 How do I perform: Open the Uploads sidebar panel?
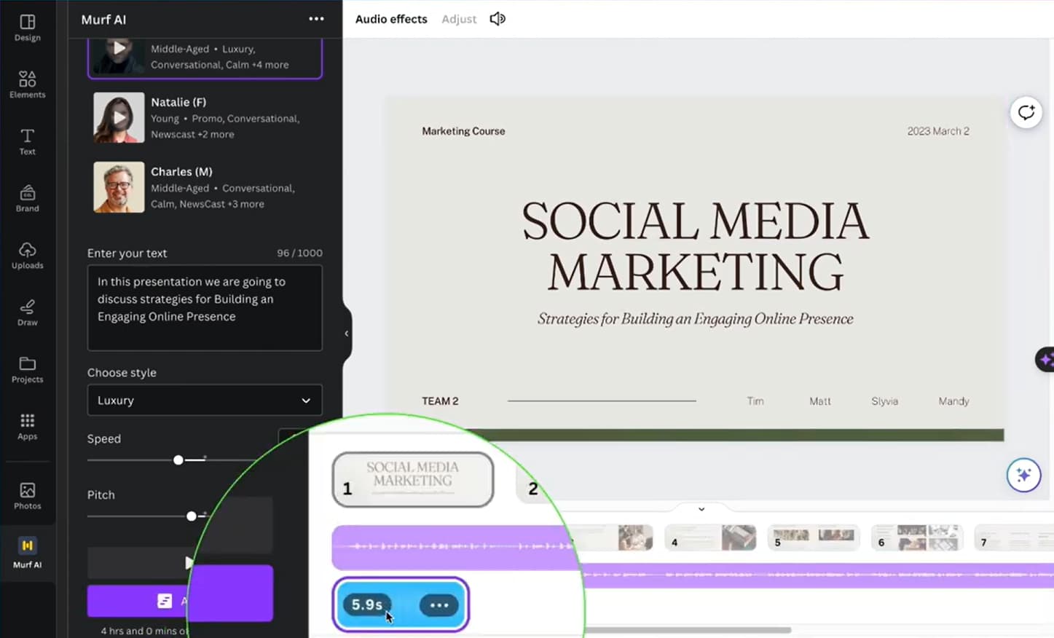click(x=27, y=255)
